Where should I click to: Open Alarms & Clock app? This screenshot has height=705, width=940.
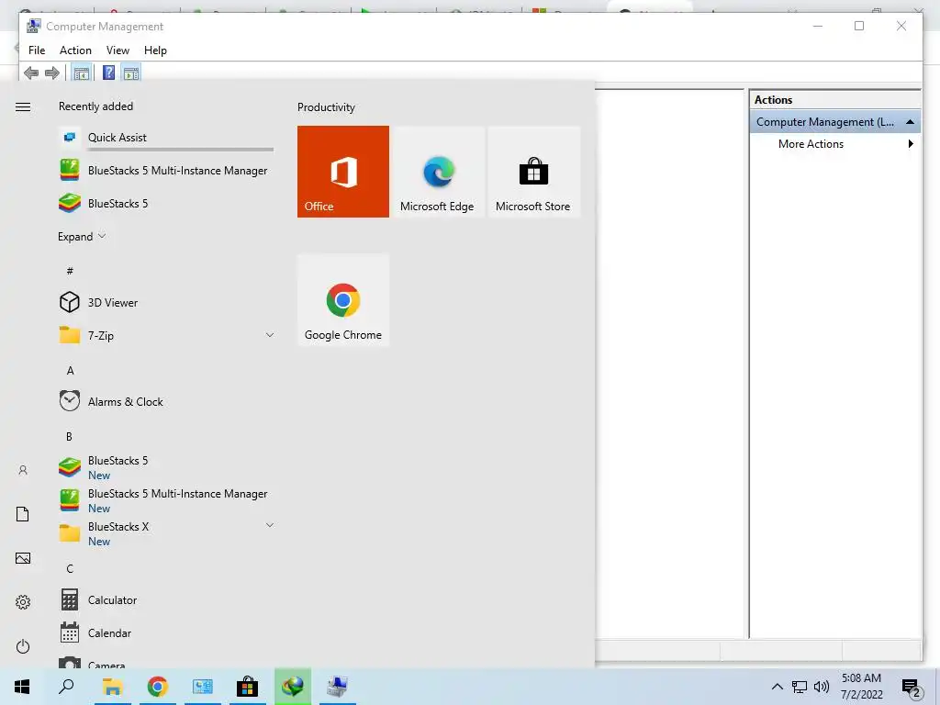pyautogui.click(x=166, y=401)
